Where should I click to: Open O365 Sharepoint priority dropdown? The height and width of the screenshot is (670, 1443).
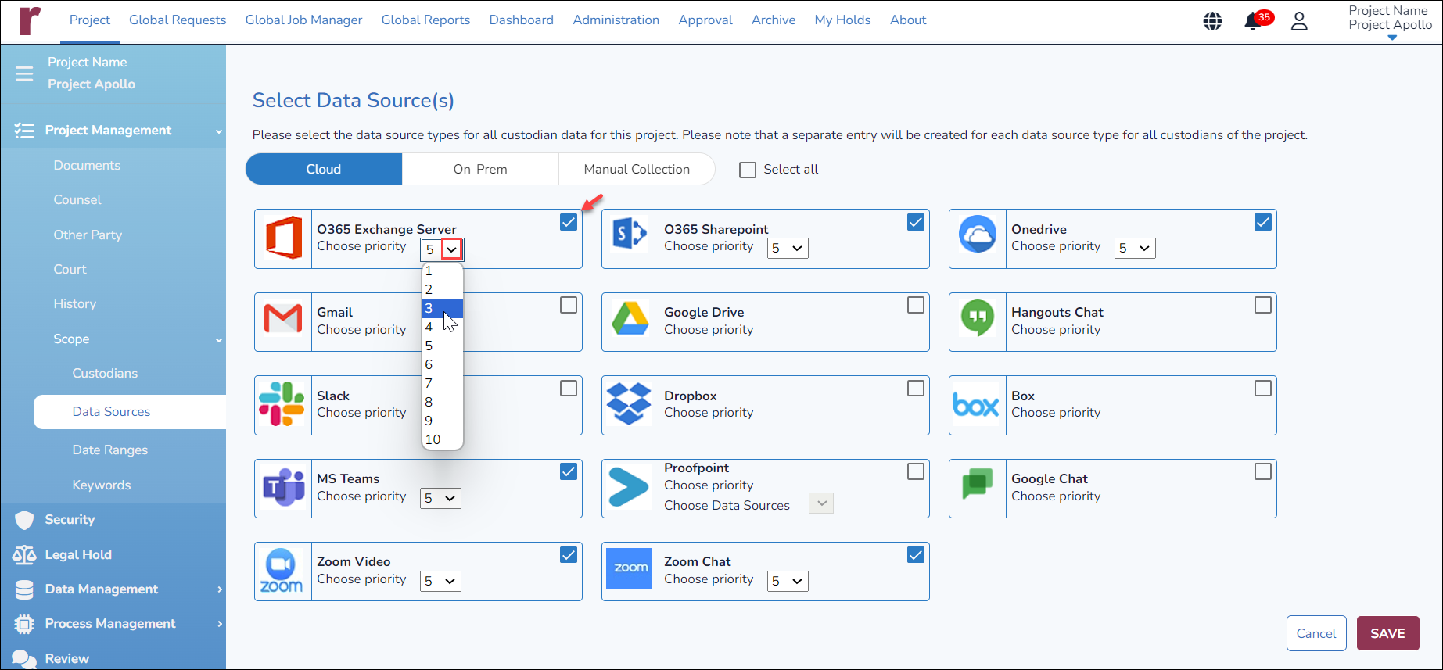pyautogui.click(x=788, y=249)
